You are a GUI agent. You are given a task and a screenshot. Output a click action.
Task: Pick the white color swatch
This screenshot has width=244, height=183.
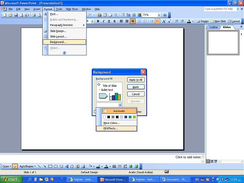coord(104,117)
